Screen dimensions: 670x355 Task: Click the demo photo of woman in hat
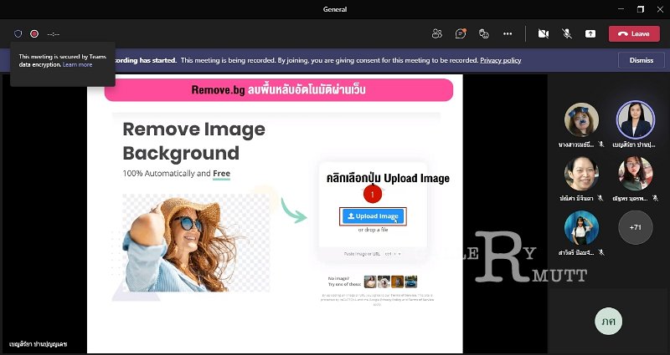pos(196,243)
